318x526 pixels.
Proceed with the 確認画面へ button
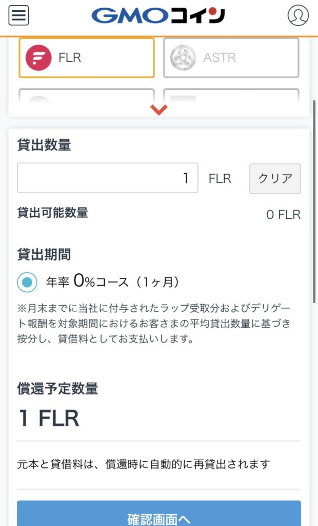point(158,518)
